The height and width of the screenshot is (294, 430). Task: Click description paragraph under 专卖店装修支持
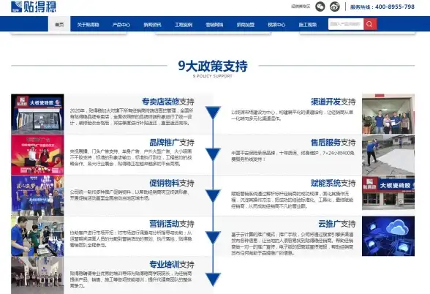pyautogui.click(x=131, y=117)
